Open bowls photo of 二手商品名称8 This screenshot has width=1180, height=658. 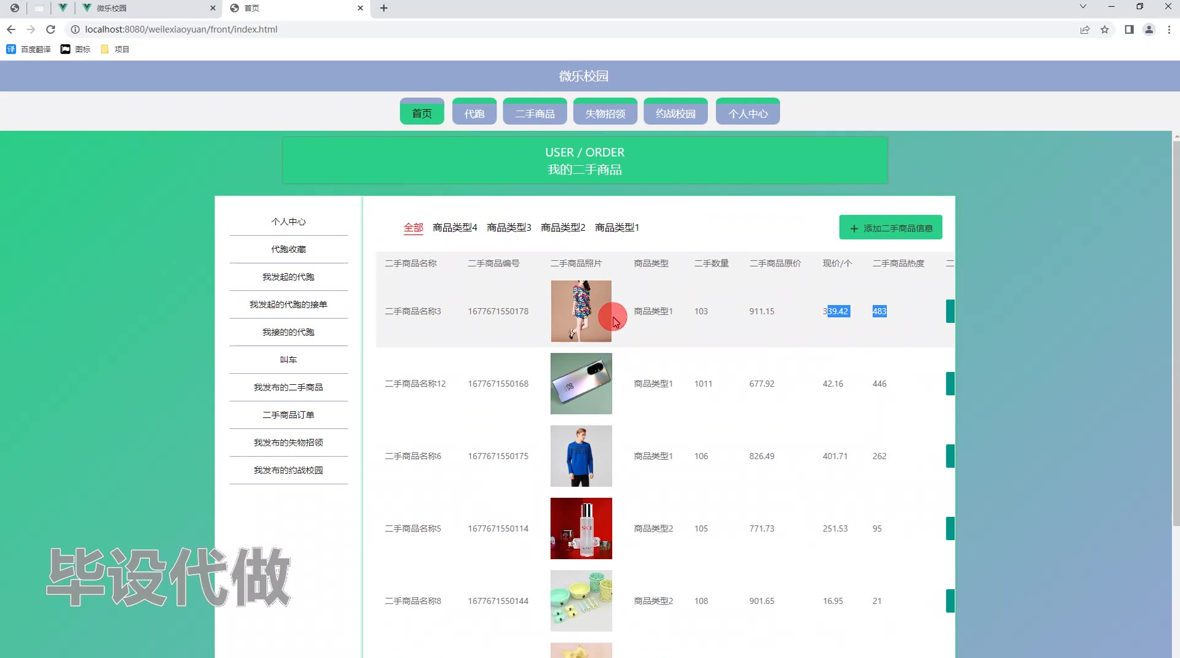581,601
